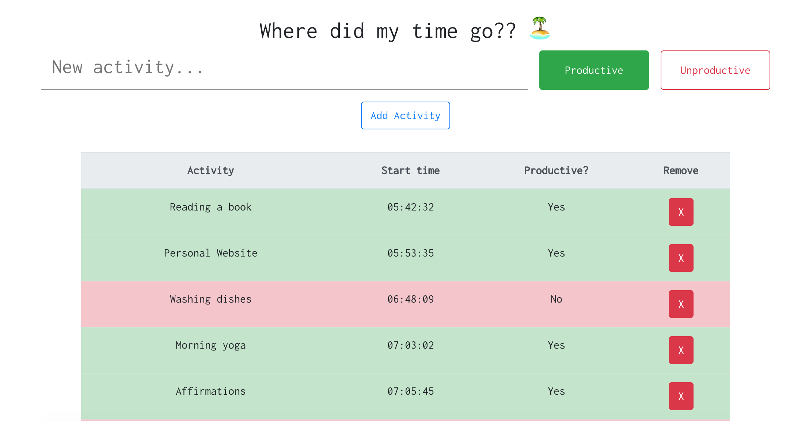
Task: Click start time 06:48:09
Action: (410, 299)
